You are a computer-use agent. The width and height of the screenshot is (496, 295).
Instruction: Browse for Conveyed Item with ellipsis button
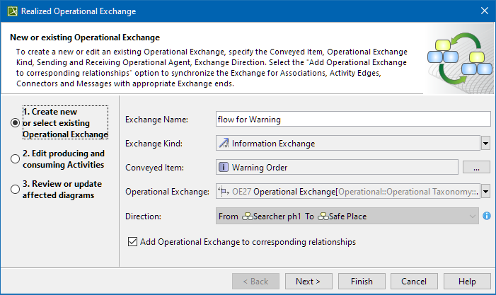(x=476, y=168)
